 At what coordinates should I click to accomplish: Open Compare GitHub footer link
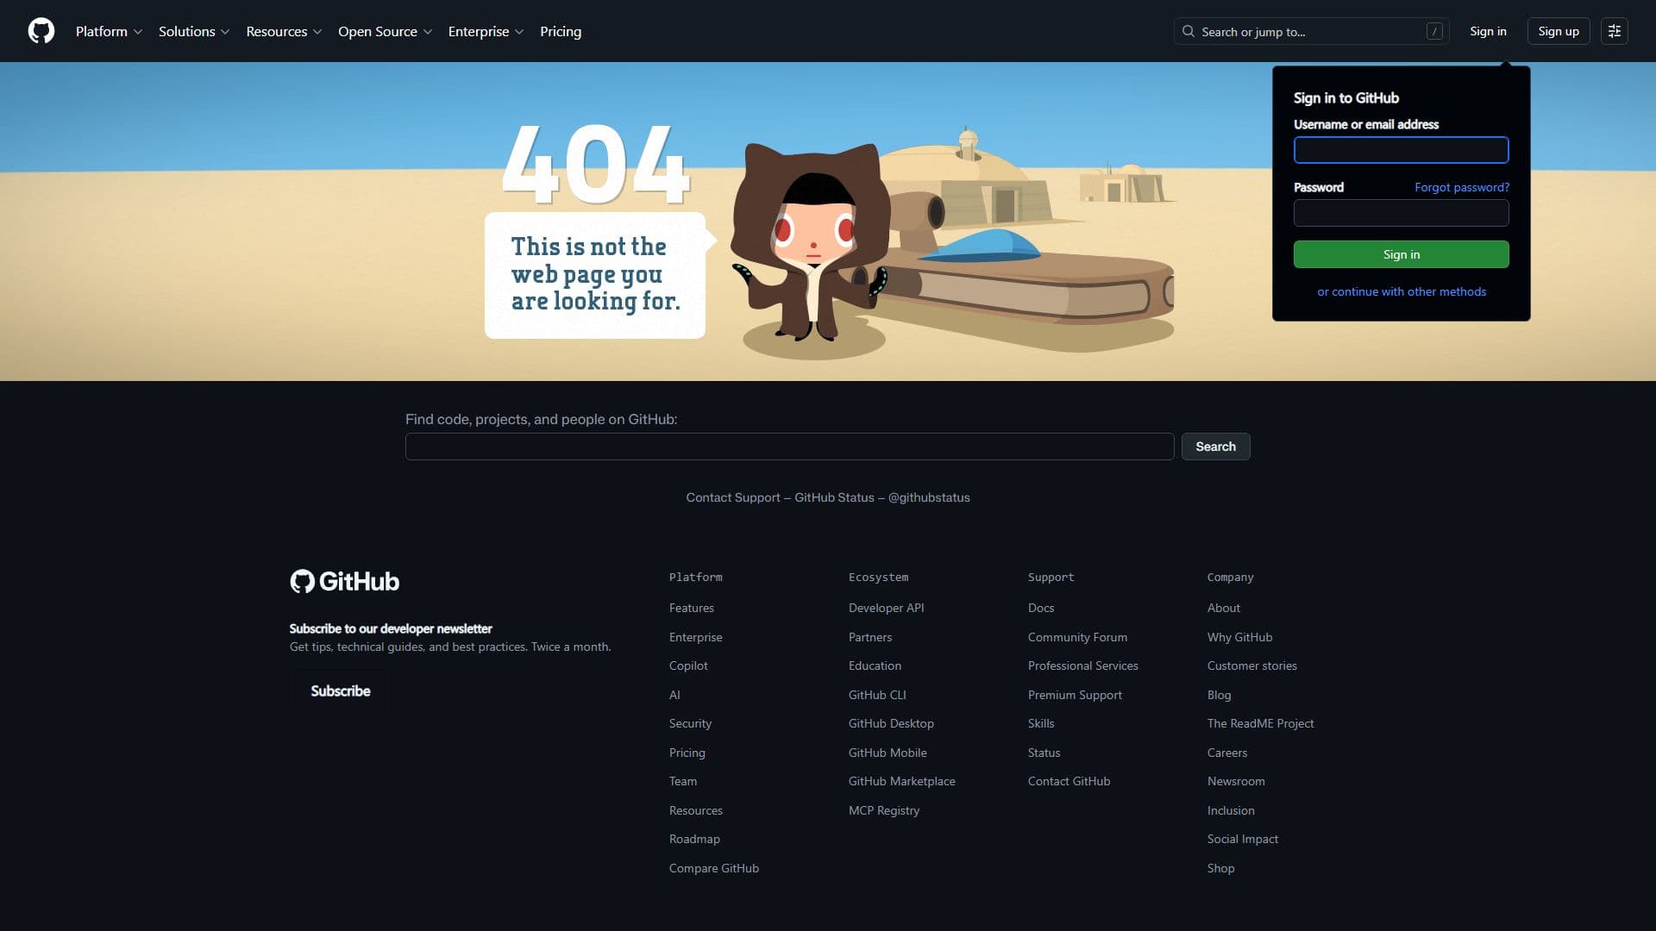714,868
